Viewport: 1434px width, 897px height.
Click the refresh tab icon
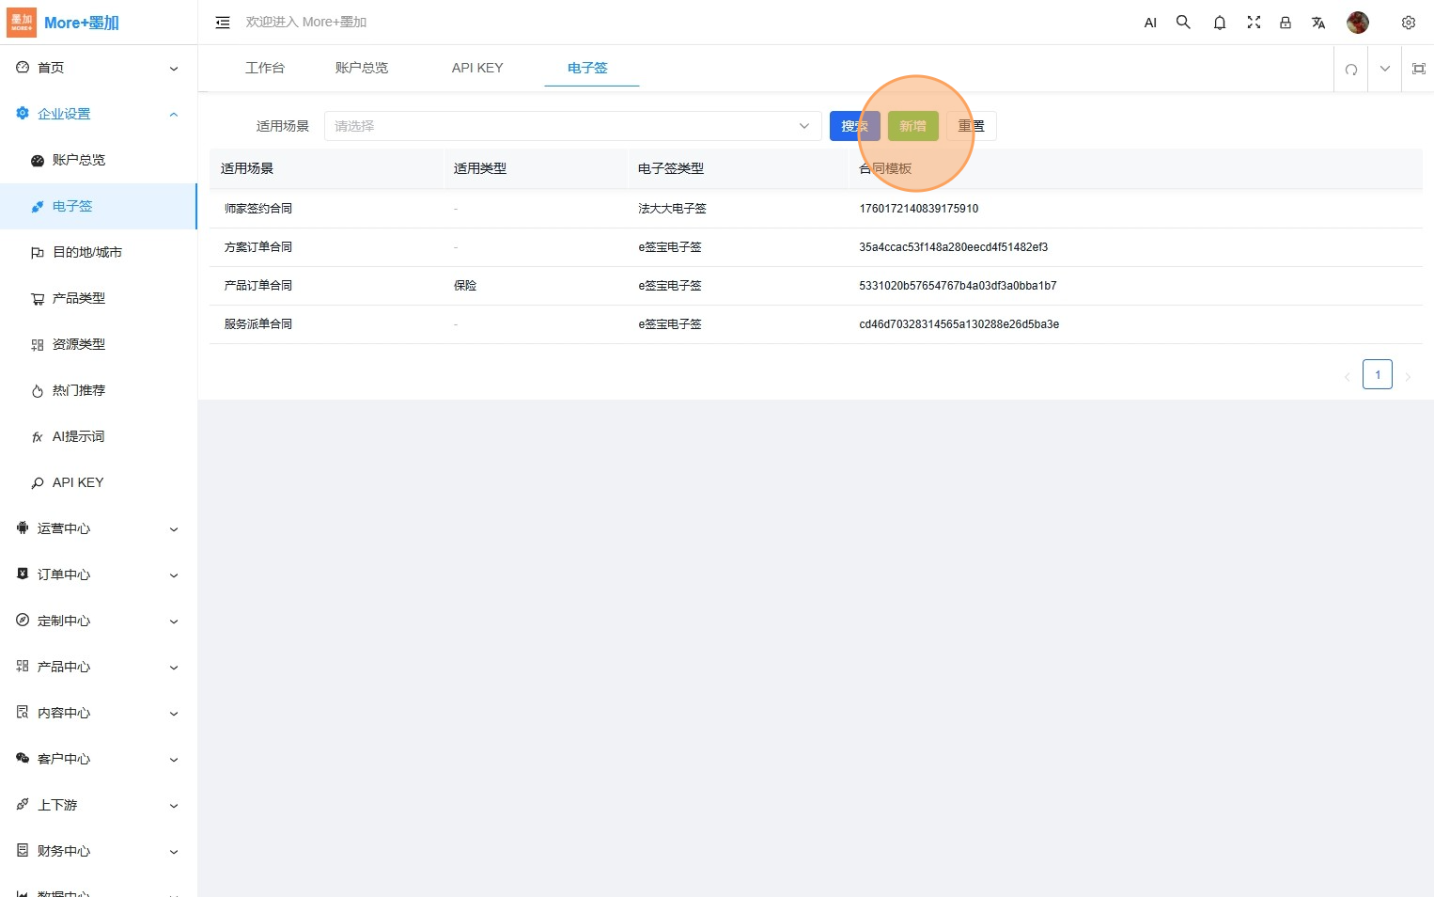[x=1350, y=69]
